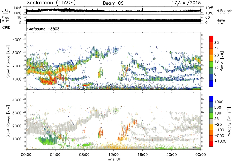Click the '16:00' time tick label
The image size is (232, 161).
coord(142,155)
